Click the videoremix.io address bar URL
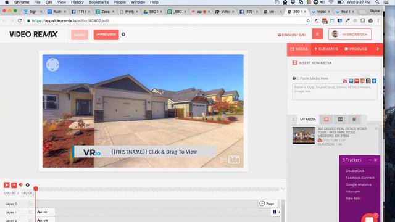The height and width of the screenshot is (222, 395). coord(70,20)
